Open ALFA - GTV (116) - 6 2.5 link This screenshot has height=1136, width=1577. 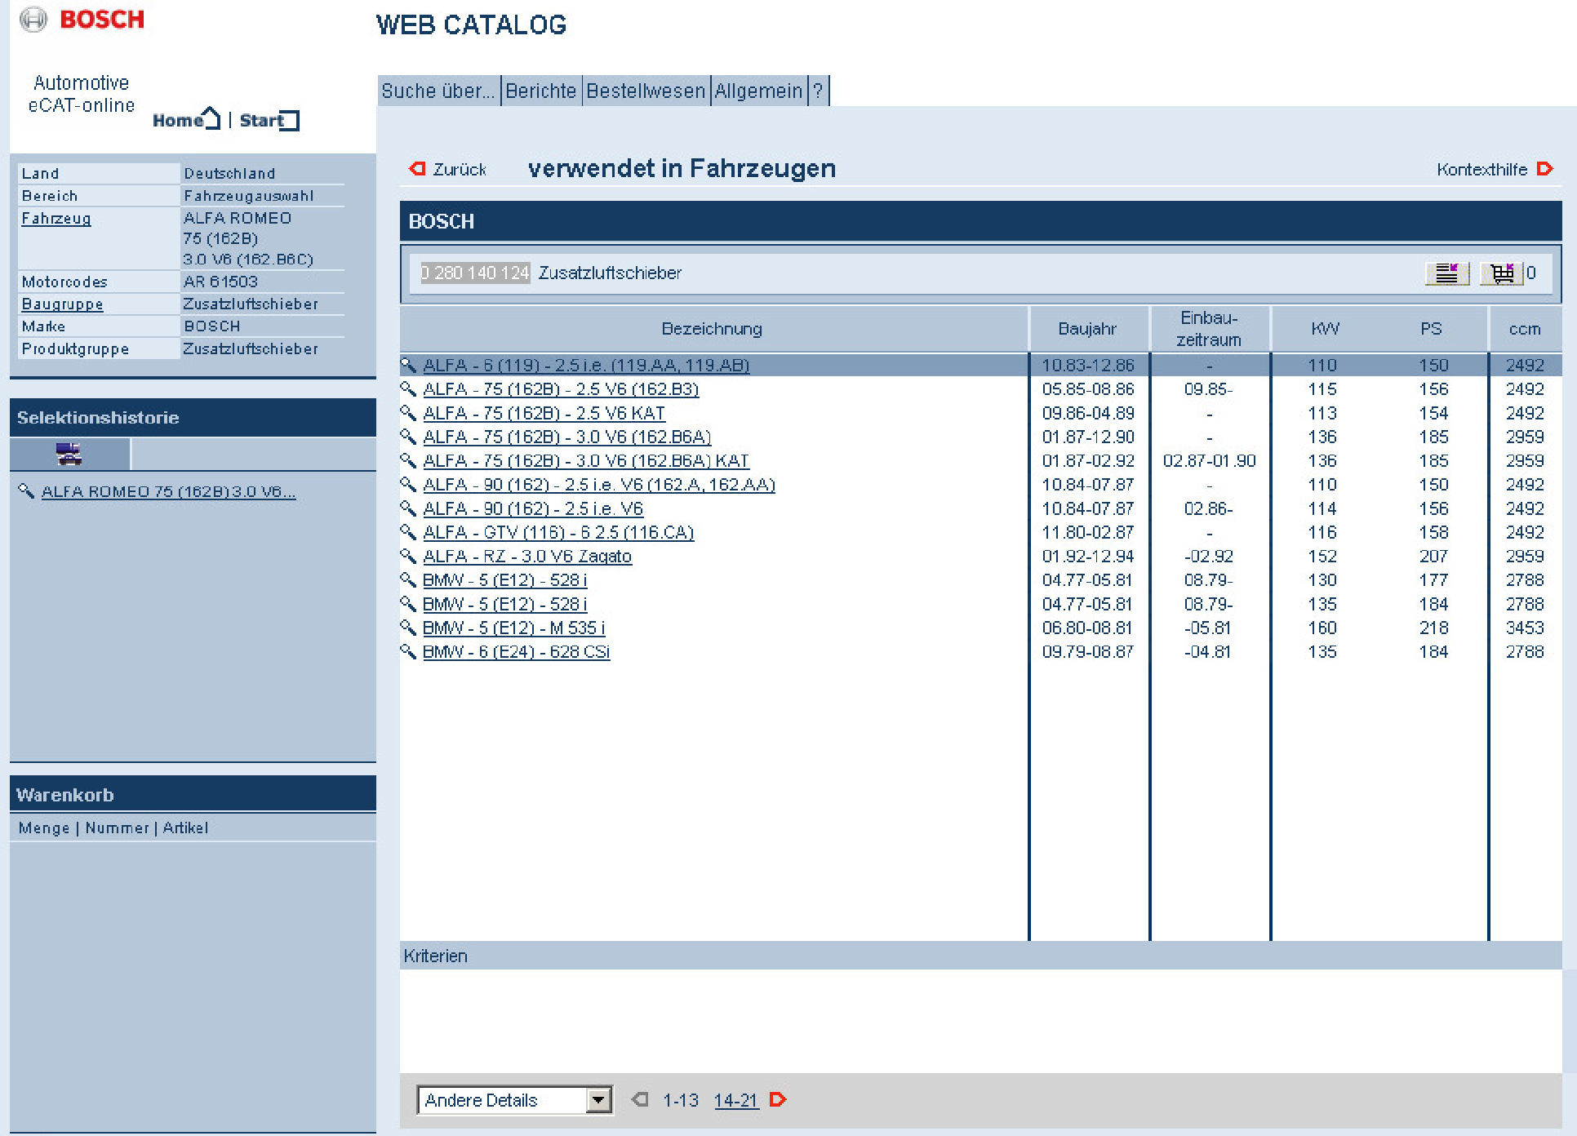pos(558,532)
